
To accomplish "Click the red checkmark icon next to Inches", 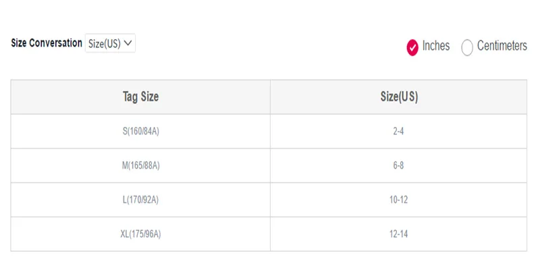I will (412, 47).
